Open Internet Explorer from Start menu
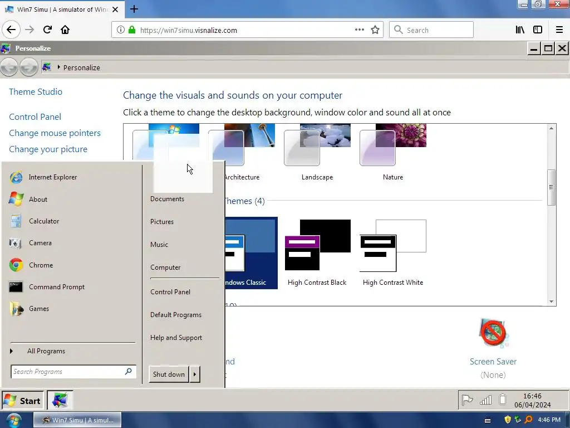The image size is (570, 428). (x=53, y=177)
